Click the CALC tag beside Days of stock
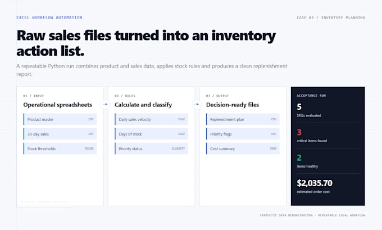This screenshot has height=230, width=382. click(x=181, y=134)
